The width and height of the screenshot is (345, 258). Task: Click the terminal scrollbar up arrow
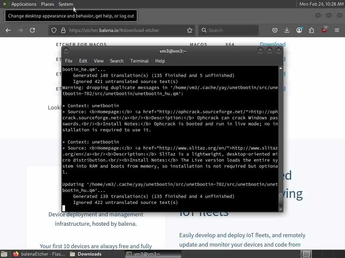281,68
